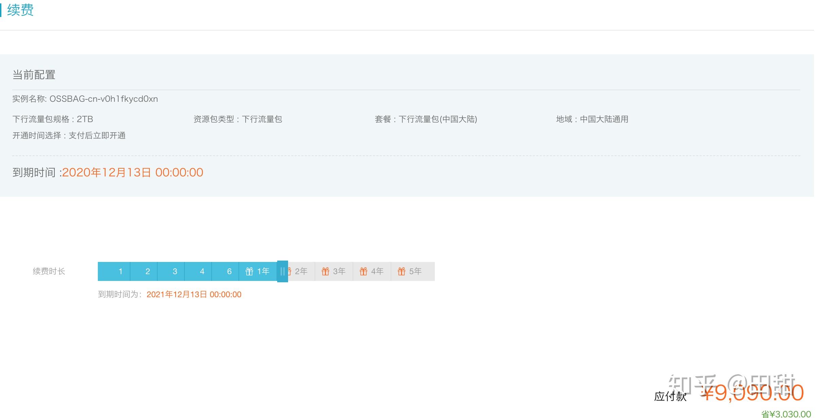
Task: Click instance name OSSBAG-cn-v0h1fkycd0xn
Action: point(104,99)
